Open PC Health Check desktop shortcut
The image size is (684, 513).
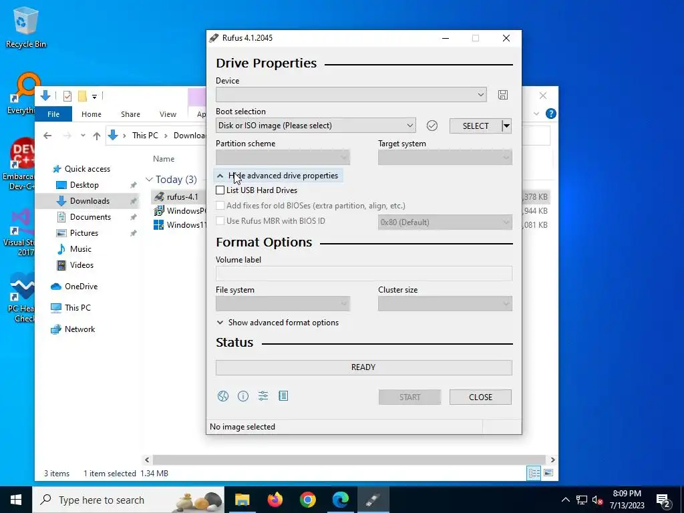[x=21, y=298]
